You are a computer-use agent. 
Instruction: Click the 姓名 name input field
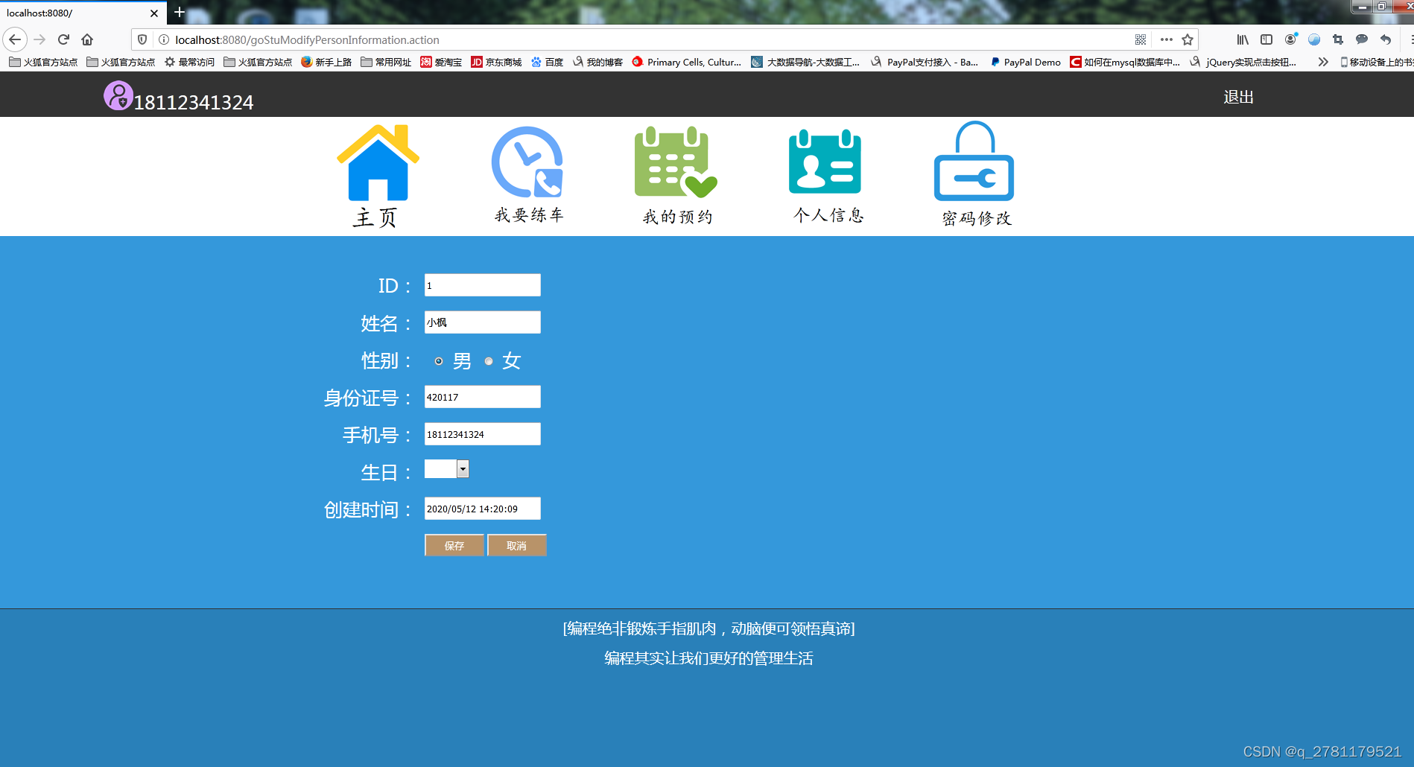click(482, 322)
